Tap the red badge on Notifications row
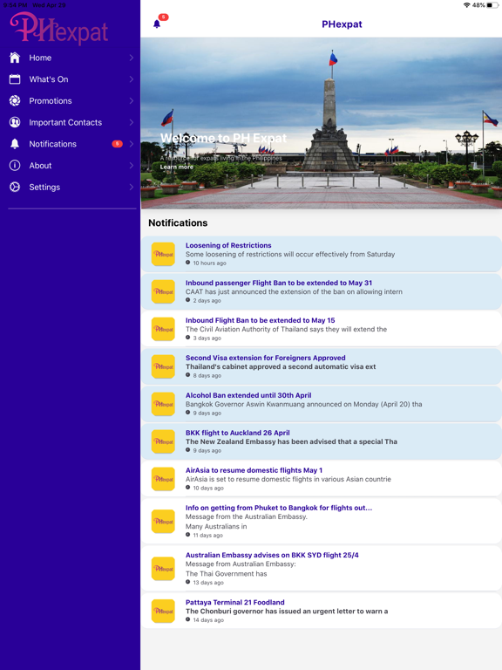 point(117,144)
